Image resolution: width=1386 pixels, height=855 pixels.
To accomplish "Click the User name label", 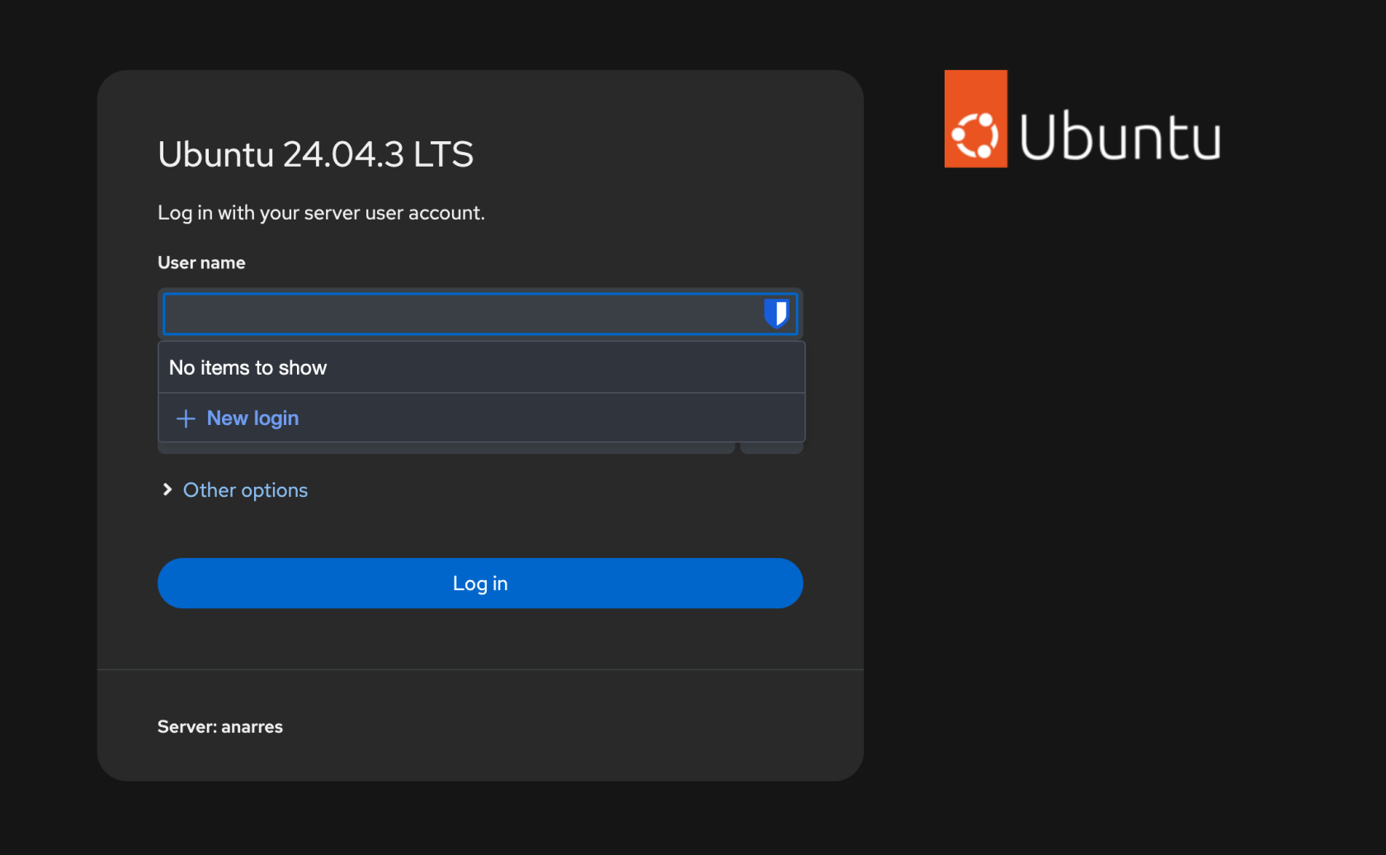I will tap(201, 263).
